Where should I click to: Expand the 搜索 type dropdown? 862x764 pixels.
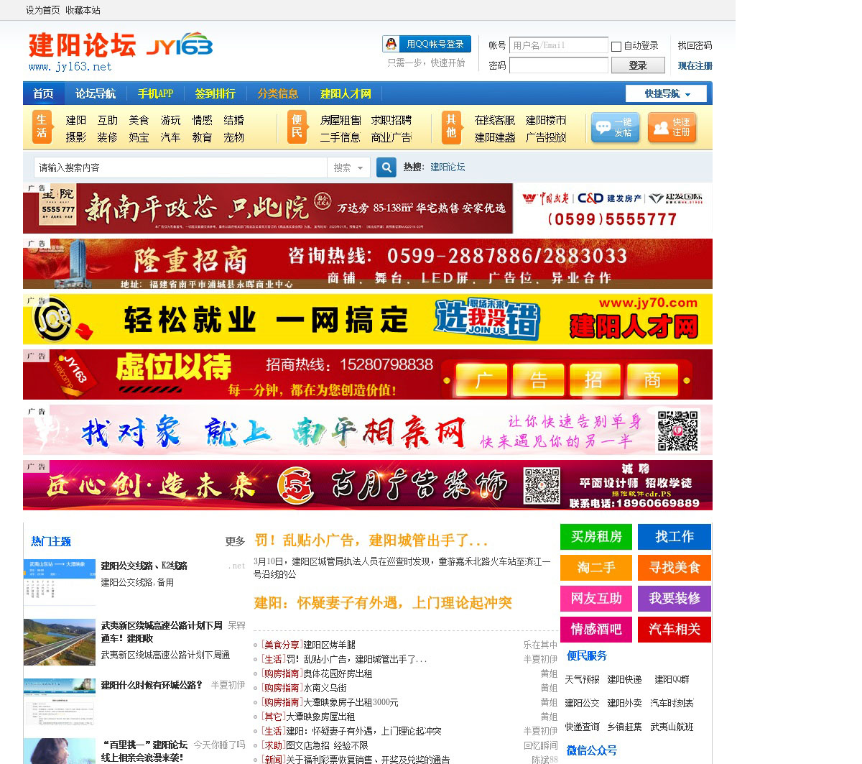(349, 167)
